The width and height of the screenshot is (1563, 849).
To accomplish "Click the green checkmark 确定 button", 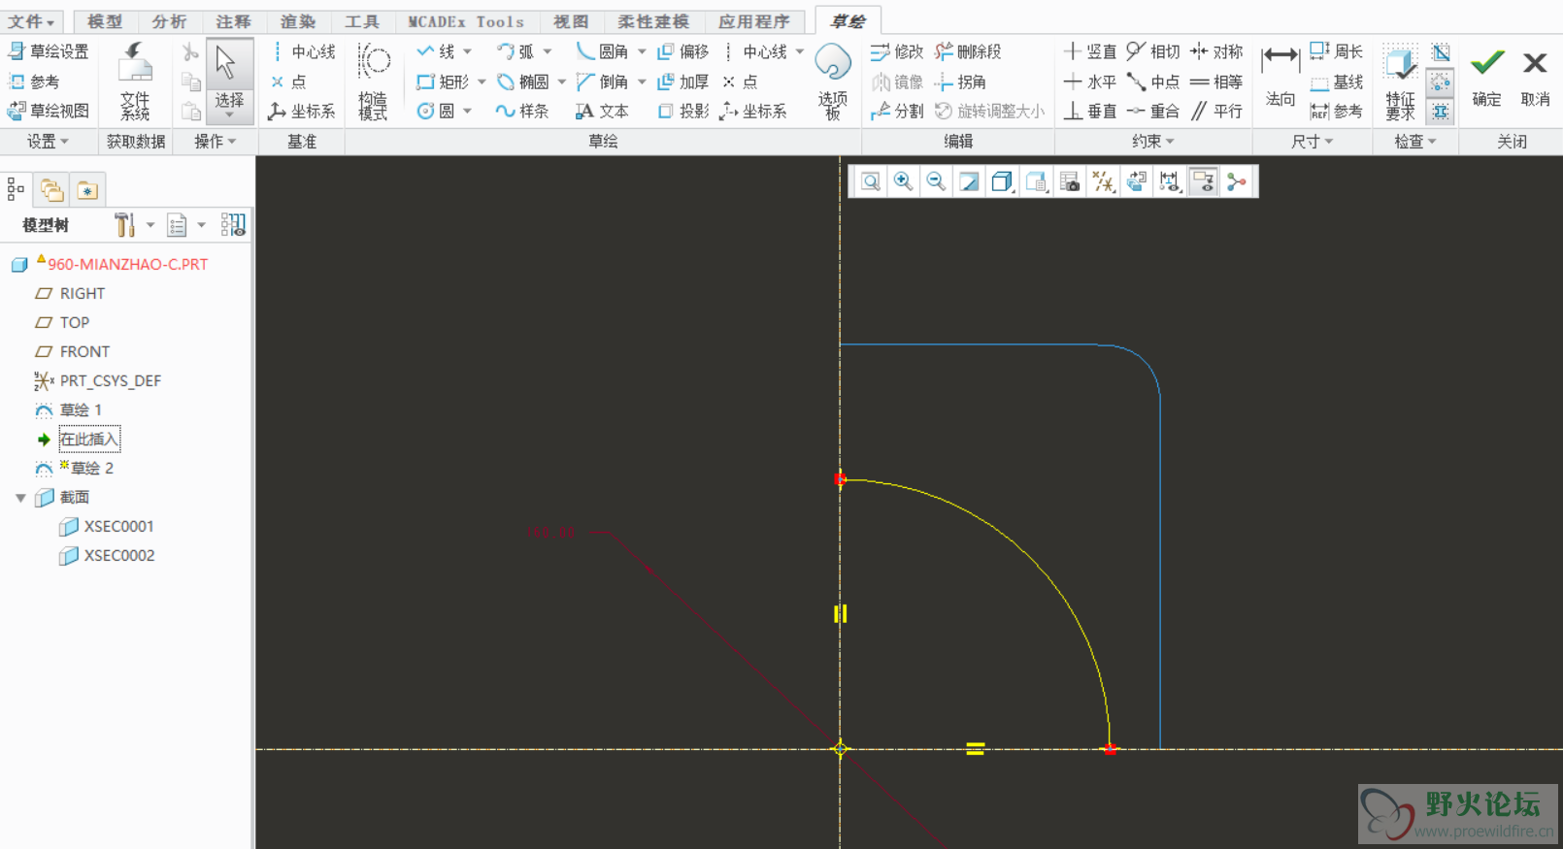I will pyautogui.click(x=1486, y=78).
